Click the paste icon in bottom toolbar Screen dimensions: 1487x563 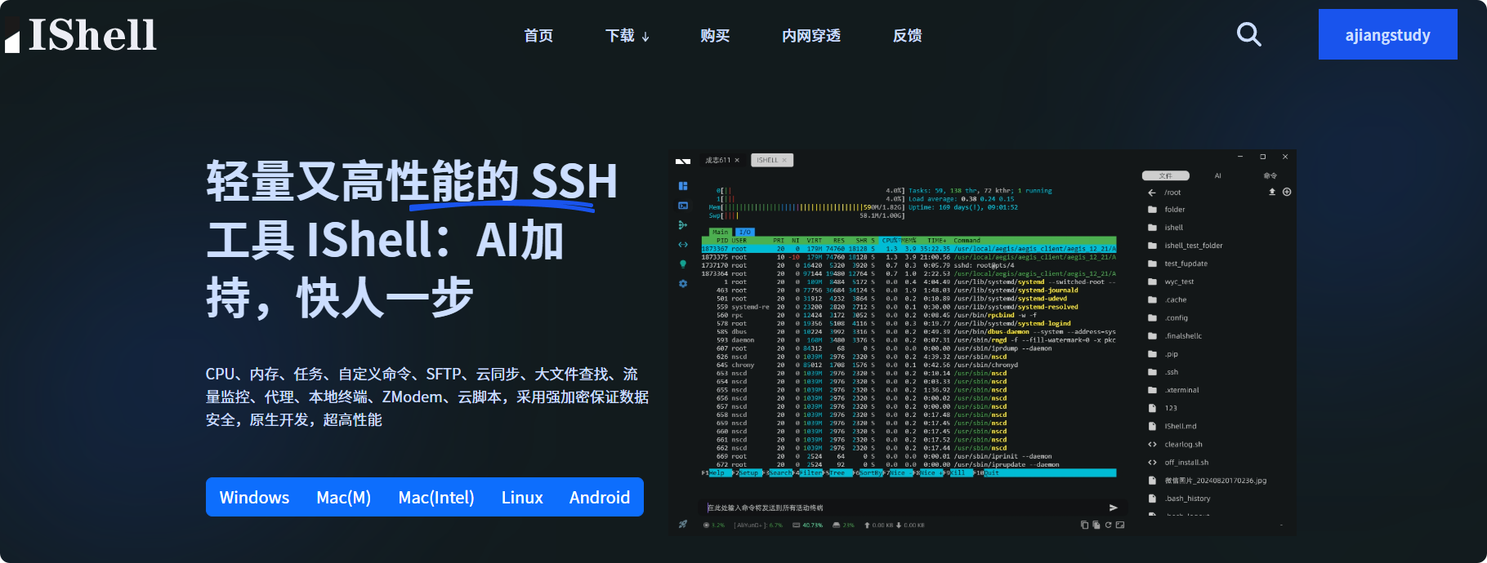click(1096, 525)
